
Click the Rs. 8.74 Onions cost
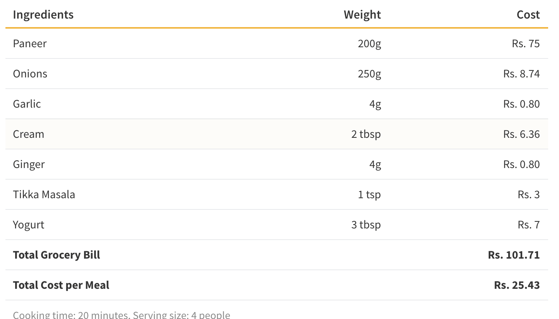[x=521, y=74]
